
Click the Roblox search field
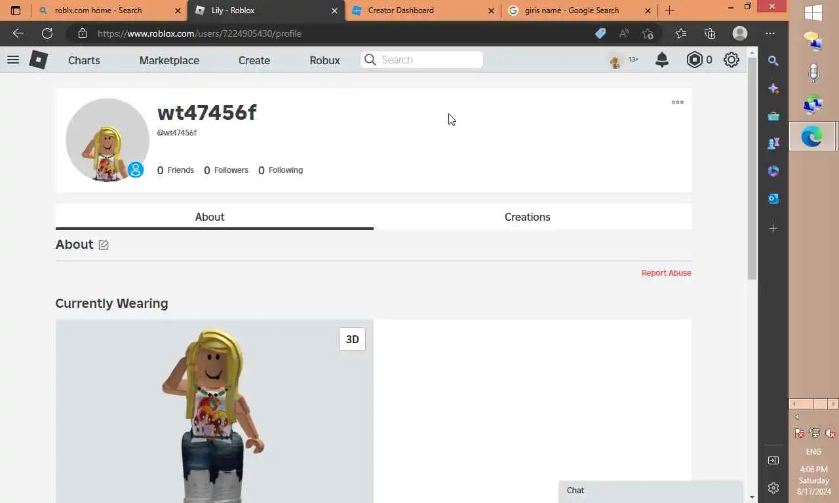421,60
